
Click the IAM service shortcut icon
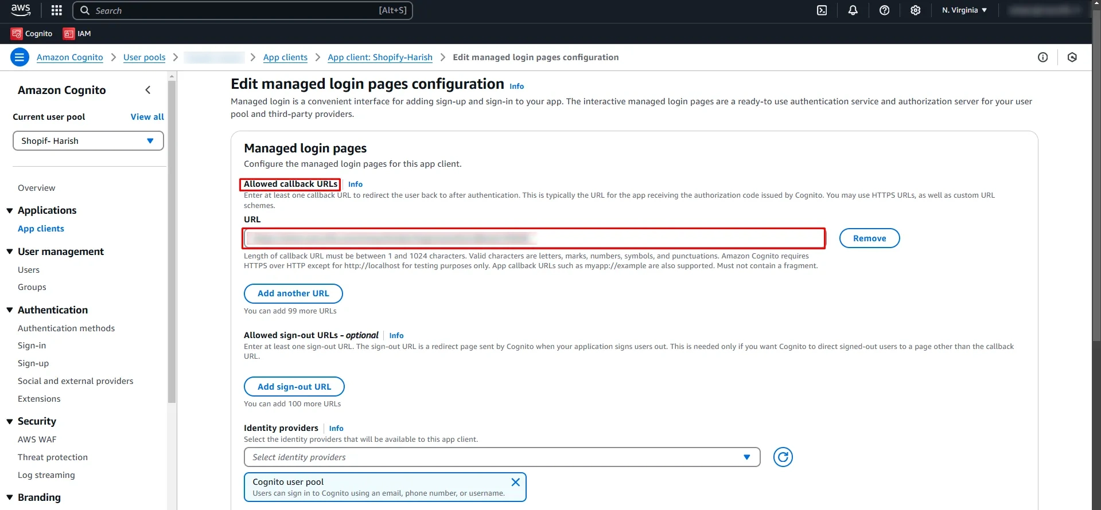(69, 34)
